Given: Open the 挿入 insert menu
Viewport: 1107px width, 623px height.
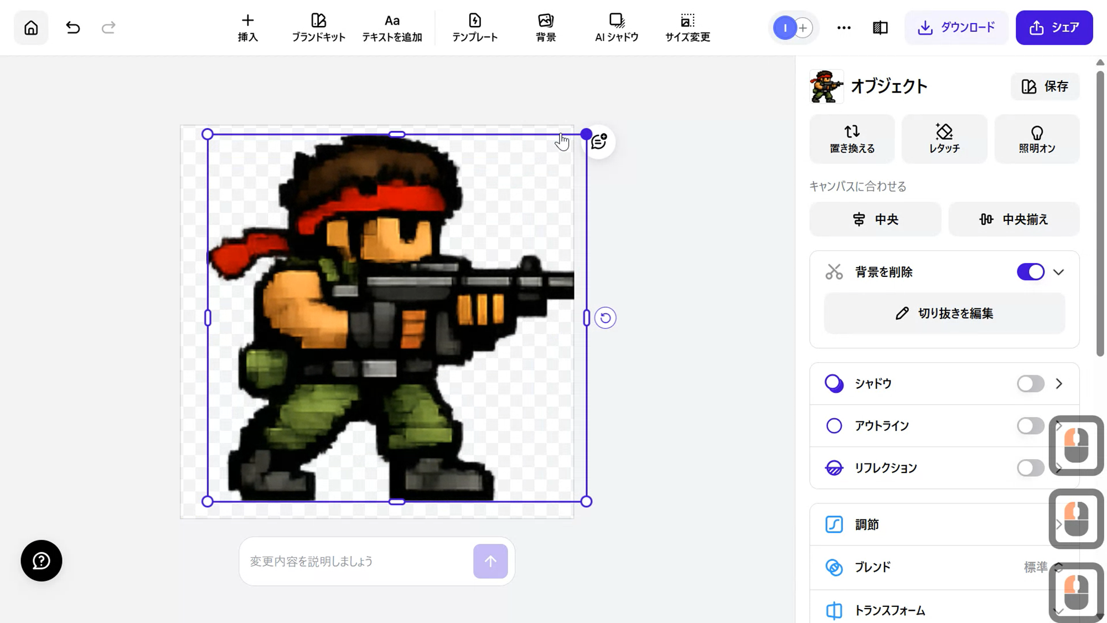Looking at the screenshot, I should coord(247,28).
